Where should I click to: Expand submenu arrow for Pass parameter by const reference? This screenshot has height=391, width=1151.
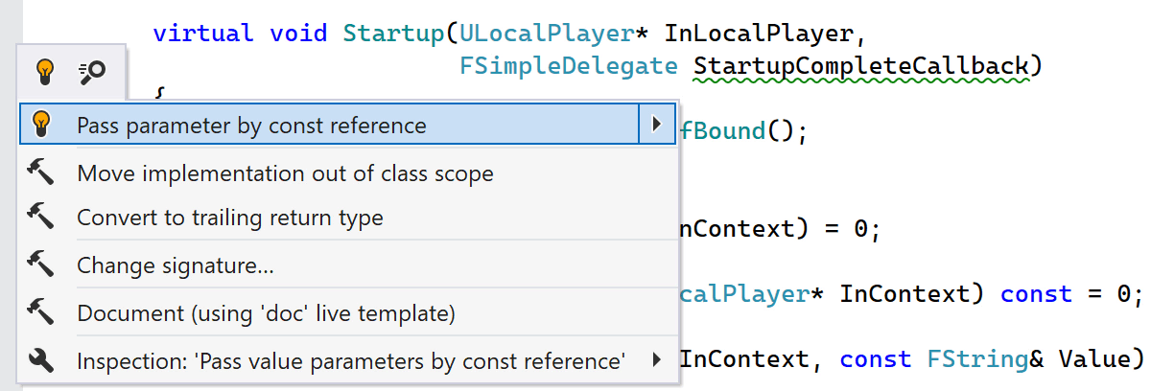(x=656, y=125)
